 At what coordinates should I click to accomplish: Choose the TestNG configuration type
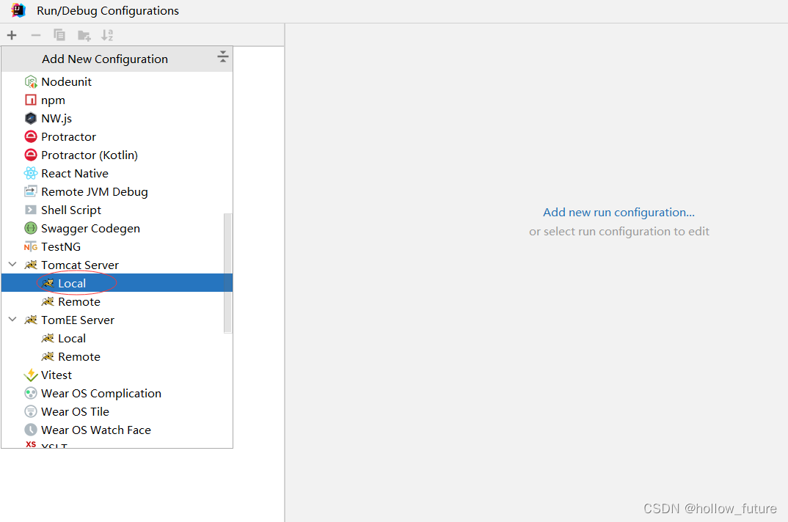[117, 246]
